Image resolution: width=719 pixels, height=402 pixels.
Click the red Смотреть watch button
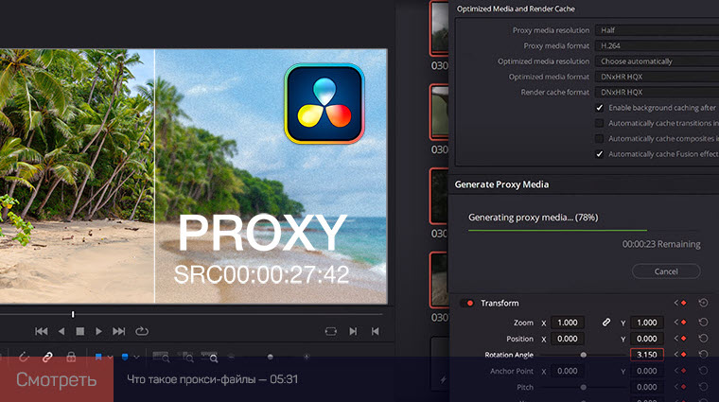57,379
